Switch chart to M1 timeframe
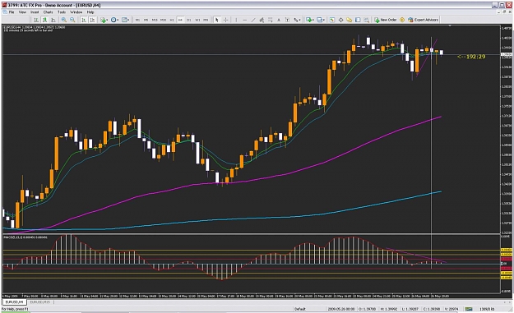The width and height of the screenshot is (514, 313). (x=137, y=20)
